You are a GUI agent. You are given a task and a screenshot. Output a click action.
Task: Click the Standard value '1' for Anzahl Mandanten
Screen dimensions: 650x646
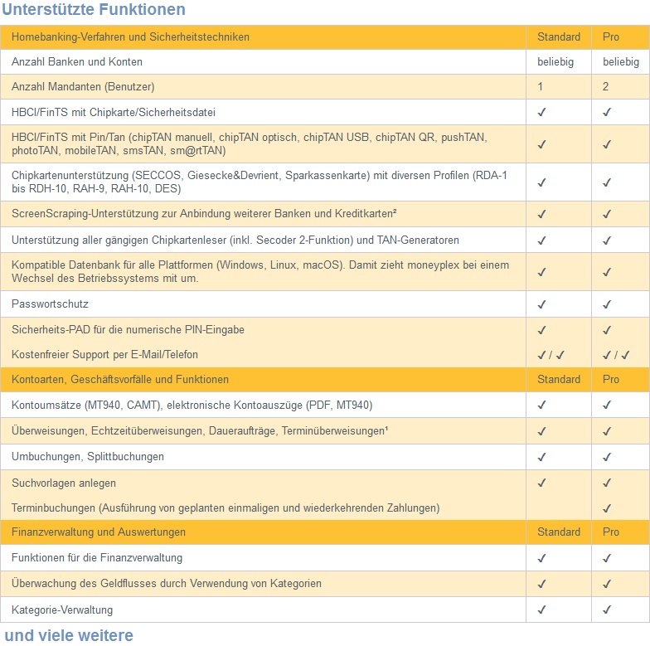(541, 87)
